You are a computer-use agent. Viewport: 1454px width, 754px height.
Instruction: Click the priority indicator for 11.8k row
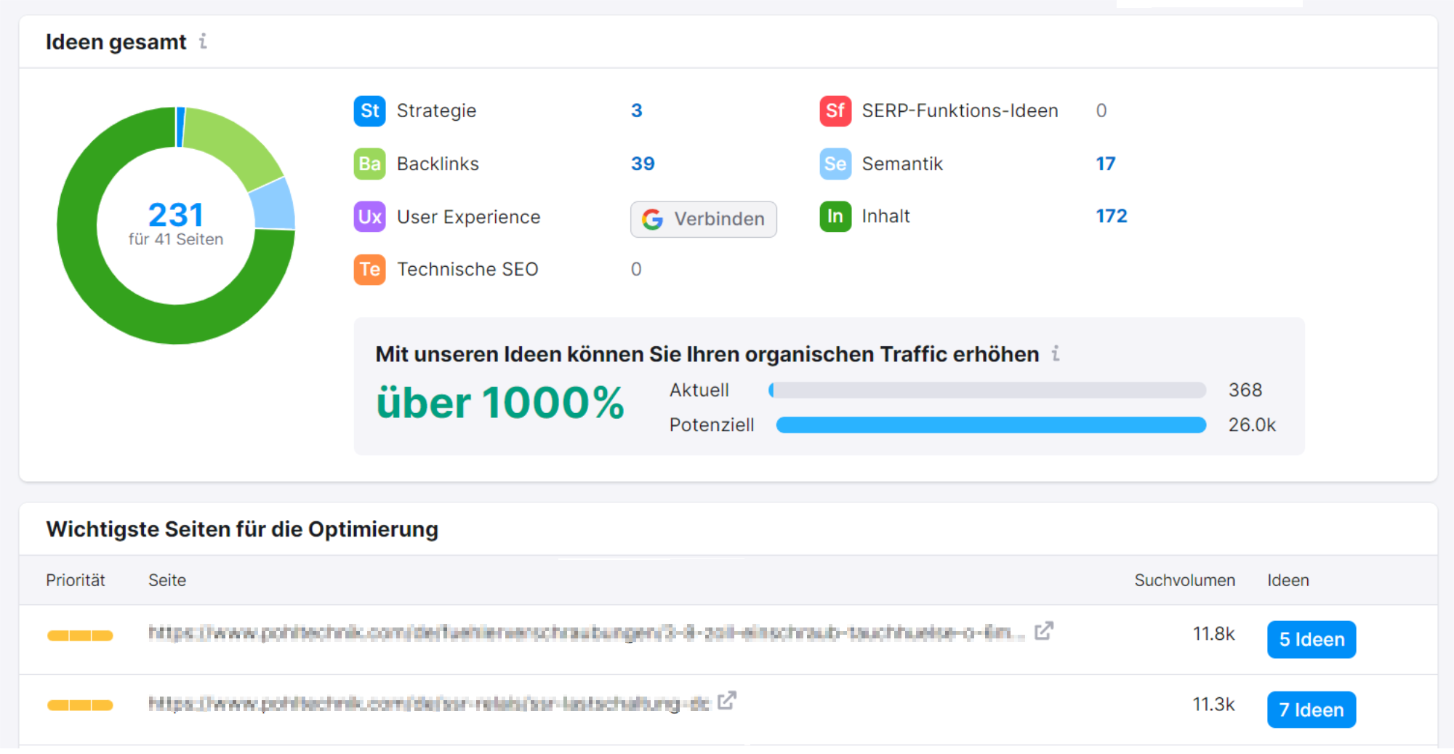80,635
